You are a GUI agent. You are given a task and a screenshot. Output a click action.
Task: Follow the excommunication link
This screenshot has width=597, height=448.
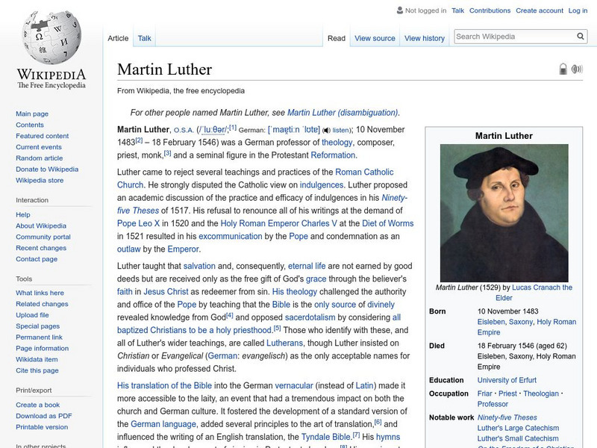point(231,237)
